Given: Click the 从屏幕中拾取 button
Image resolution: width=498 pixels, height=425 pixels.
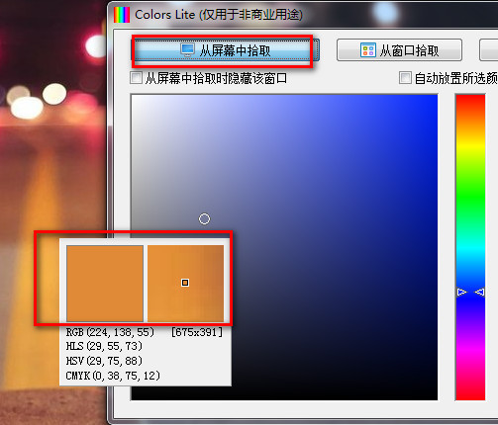Looking at the screenshot, I should (x=226, y=50).
